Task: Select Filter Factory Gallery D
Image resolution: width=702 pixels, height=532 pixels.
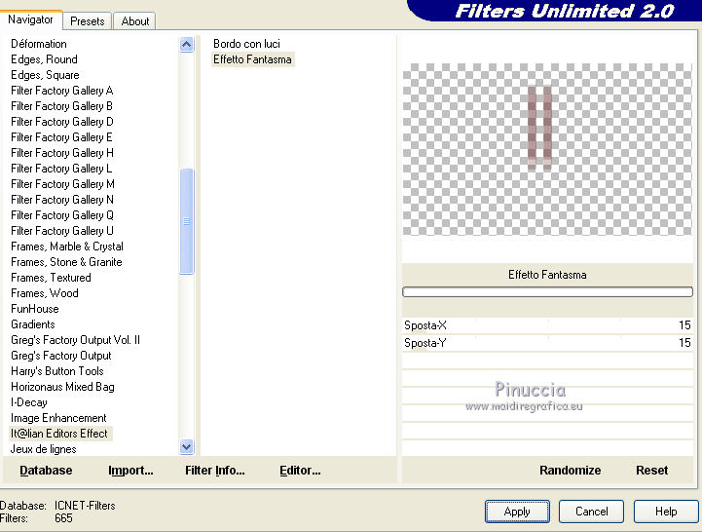Action: pos(61,122)
